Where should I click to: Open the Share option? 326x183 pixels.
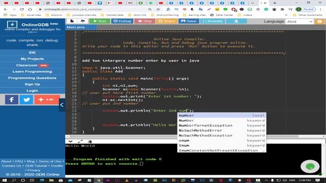click(167, 21)
